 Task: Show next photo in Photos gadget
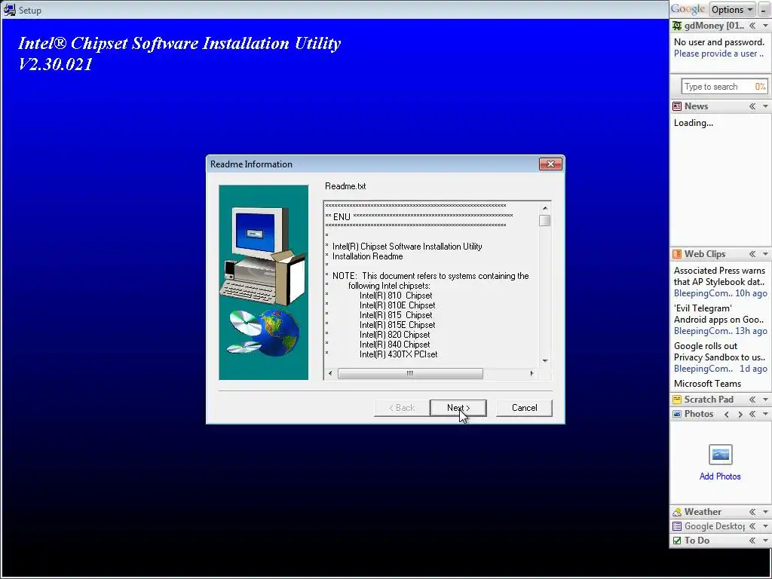pos(740,414)
